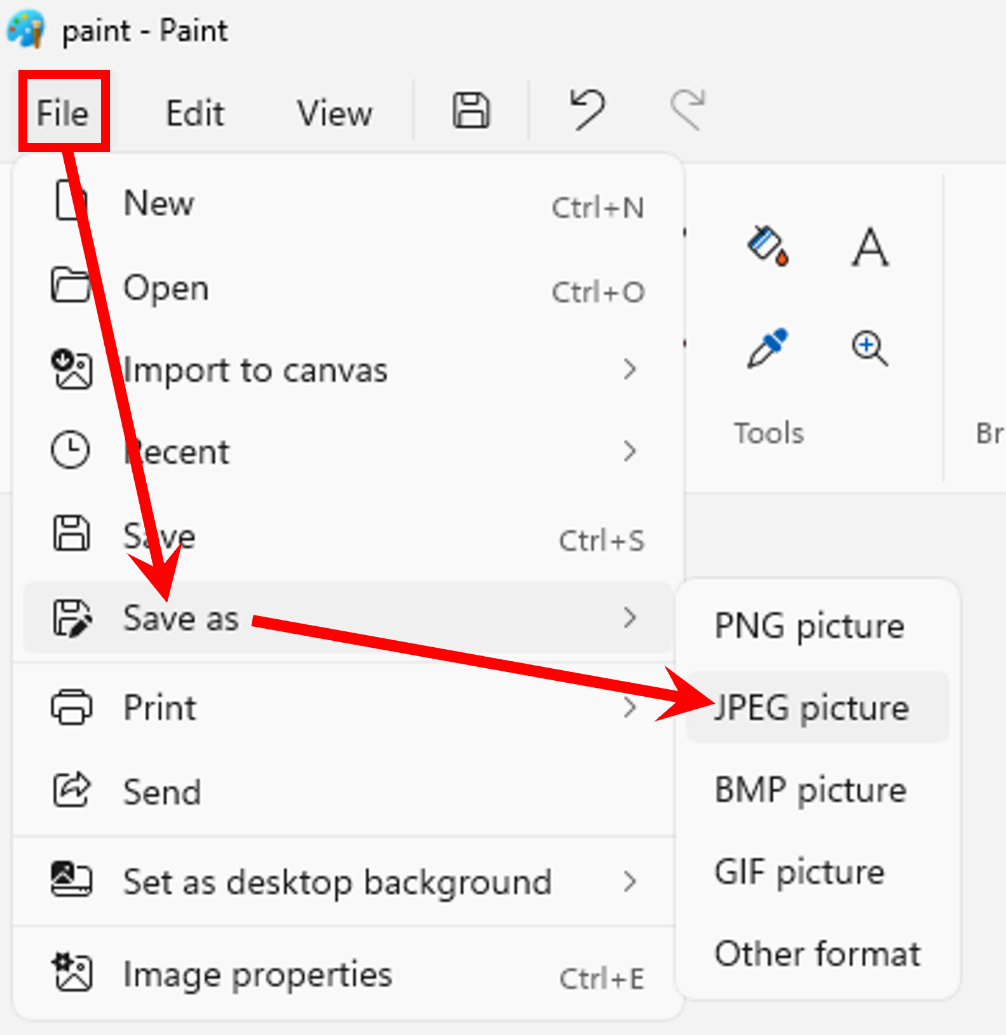1006x1035 pixels.
Task: Click the Paint app palette icon
Action: (x=26, y=29)
